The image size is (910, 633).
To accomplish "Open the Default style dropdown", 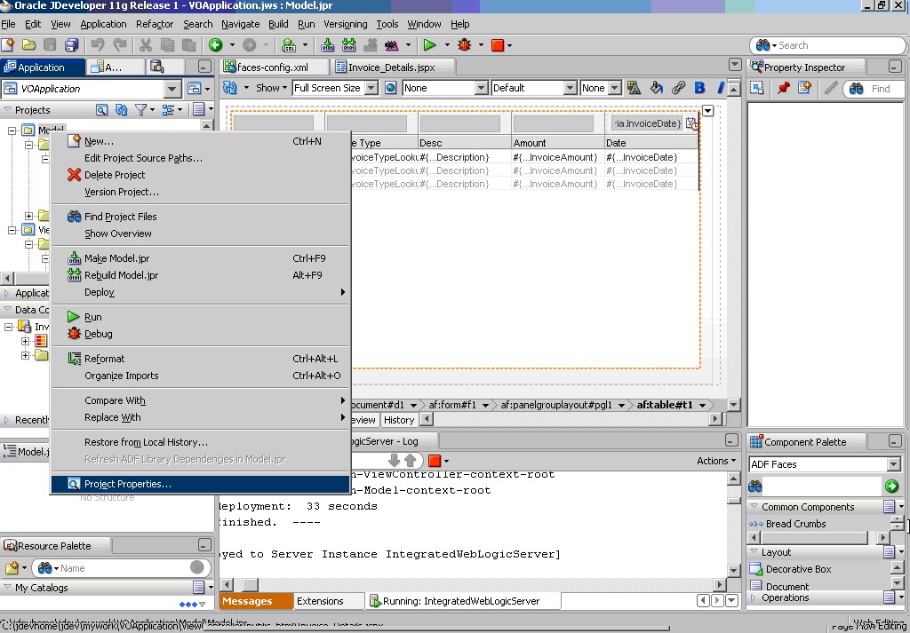I will coord(571,88).
